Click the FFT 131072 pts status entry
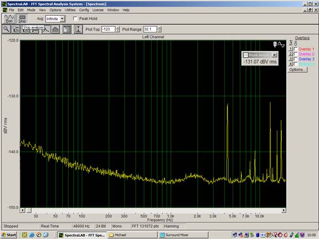This screenshot has width=319, height=239. pos(145,226)
